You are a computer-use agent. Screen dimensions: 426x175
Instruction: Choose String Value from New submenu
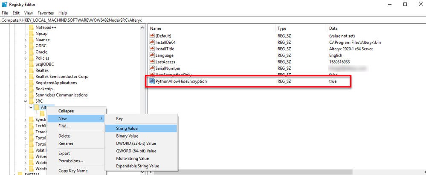141,128
